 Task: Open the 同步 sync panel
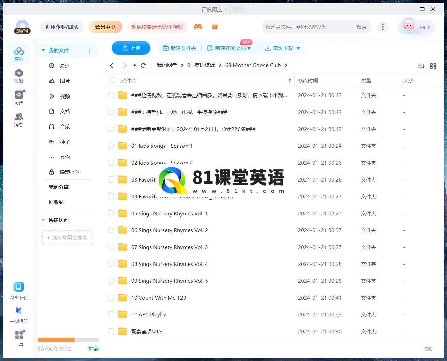coord(19,98)
